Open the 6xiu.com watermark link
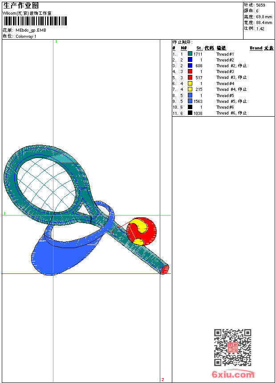Image resolution: width=276 pixels, height=383 pixels. pos(233,374)
